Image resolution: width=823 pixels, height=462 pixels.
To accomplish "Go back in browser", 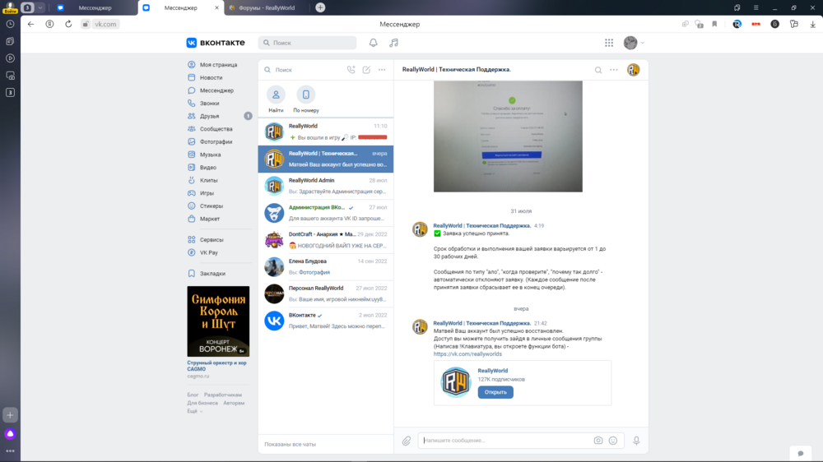I will [x=31, y=24].
